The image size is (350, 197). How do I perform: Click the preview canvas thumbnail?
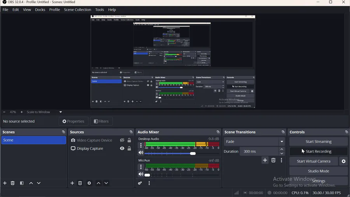pos(173,62)
